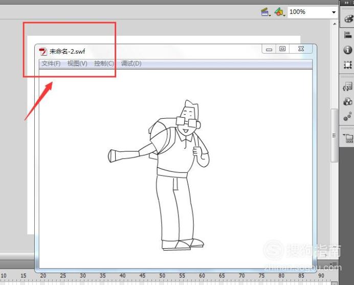Click the Flash icon in SWF title bar
This screenshot has width=354, height=285.
click(x=43, y=52)
